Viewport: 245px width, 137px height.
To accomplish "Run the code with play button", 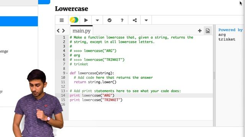I will [86, 20].
